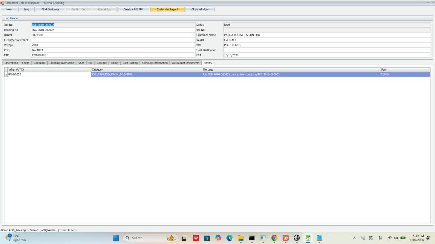Focus the Customer Reference input field
This screenshot has width=435, height=244.
pyautogui.click(x=113, y=40)
